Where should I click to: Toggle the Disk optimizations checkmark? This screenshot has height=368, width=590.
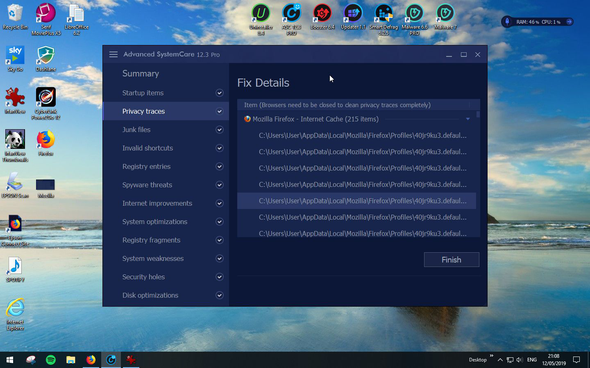point(220,295)
